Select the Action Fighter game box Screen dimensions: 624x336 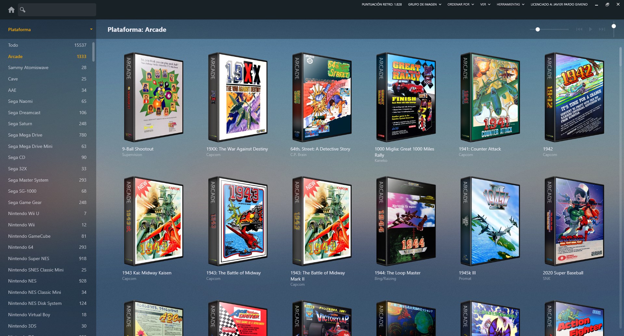point(575,318)
